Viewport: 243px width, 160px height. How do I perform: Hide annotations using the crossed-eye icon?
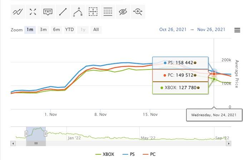click(x=123, y=12)
